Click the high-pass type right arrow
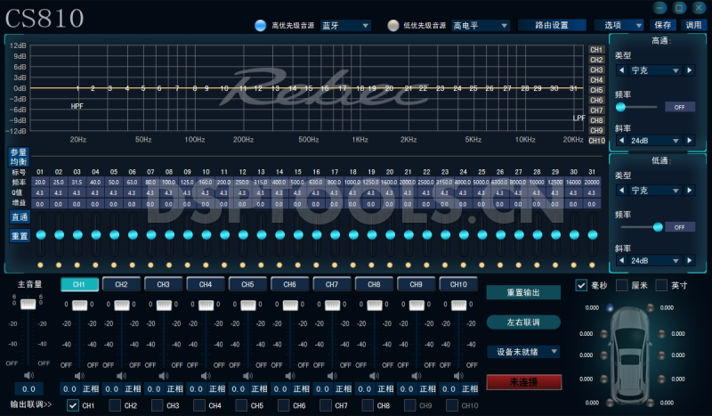This screenshot has width=712, height=416. (690, 69)
